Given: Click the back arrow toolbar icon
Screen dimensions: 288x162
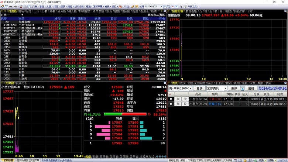Looking at the screenshot, I should (x=10, y=7).
